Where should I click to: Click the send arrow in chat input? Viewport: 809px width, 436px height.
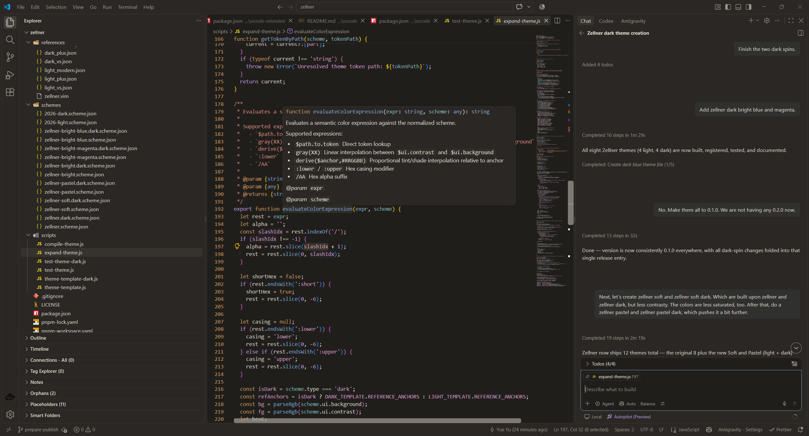point(795,403)
